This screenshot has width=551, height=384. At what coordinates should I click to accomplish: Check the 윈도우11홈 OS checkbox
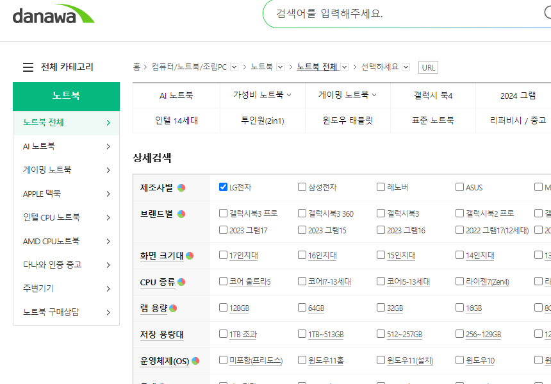click(302, 360)
